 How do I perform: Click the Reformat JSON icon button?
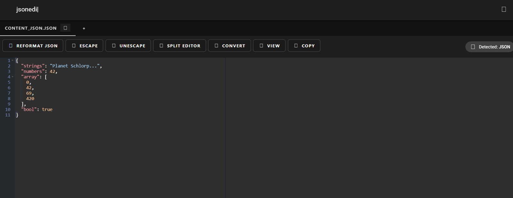tap(11, 46)
